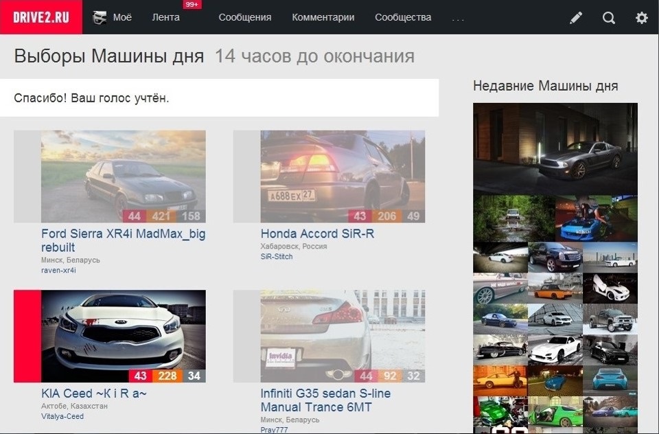This screenshot has width=659, height=434.
Task: Click the Infiniti G35 rear photo
Action: coord(343,336)
